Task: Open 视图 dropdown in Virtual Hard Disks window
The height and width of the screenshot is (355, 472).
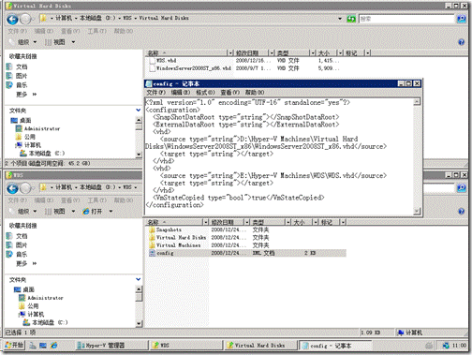Action: click(x=60, y=42)
